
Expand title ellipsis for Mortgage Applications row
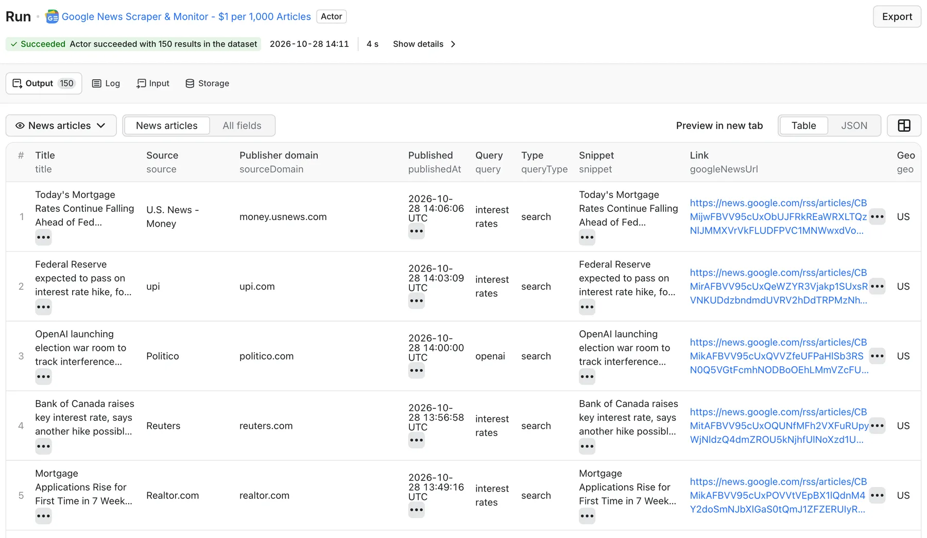(x=43, y=516)
